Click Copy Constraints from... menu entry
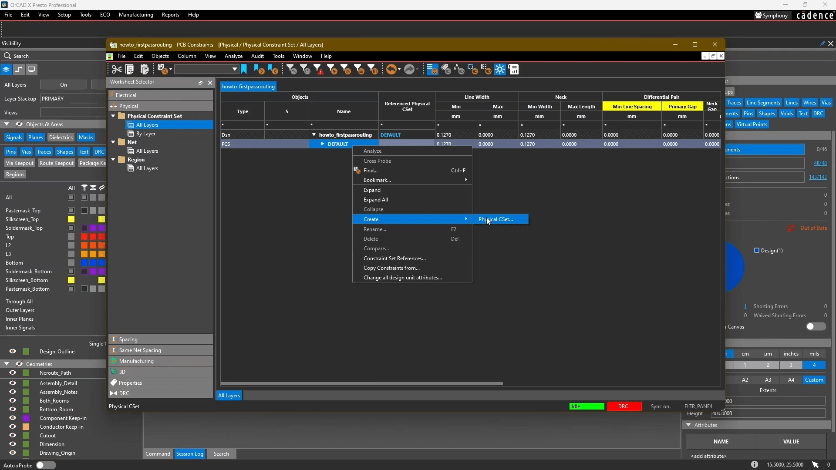Image resolution: width=836 pixels, height=470 pixels. click(x=412, y=268)
